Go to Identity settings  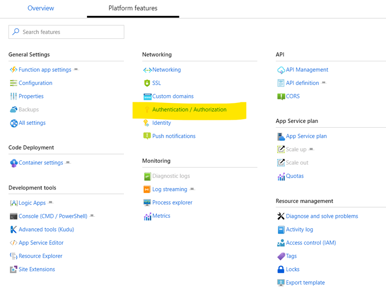pyautogui.click(x=161, y=123)
